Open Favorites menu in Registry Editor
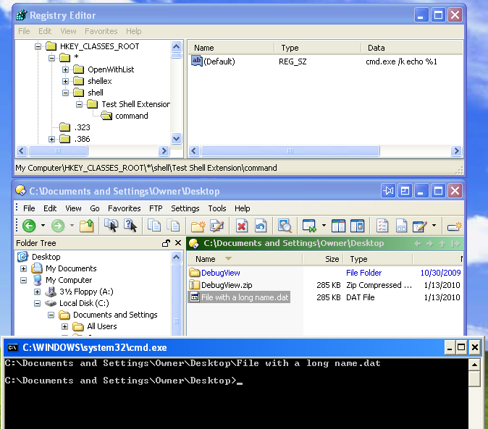The width and height of the screenshot is (488, 429). pyautogui.click(x=101, y=31)
